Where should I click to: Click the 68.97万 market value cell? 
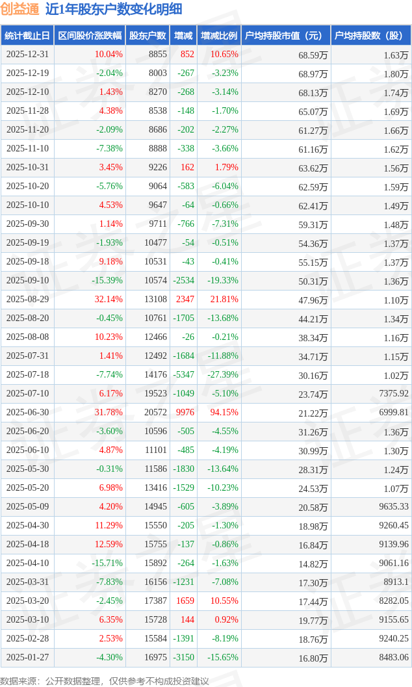[313, 73]
